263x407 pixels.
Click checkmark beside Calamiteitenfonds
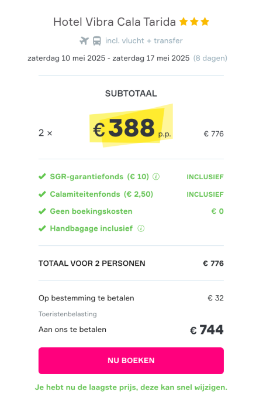coord(42,194)
